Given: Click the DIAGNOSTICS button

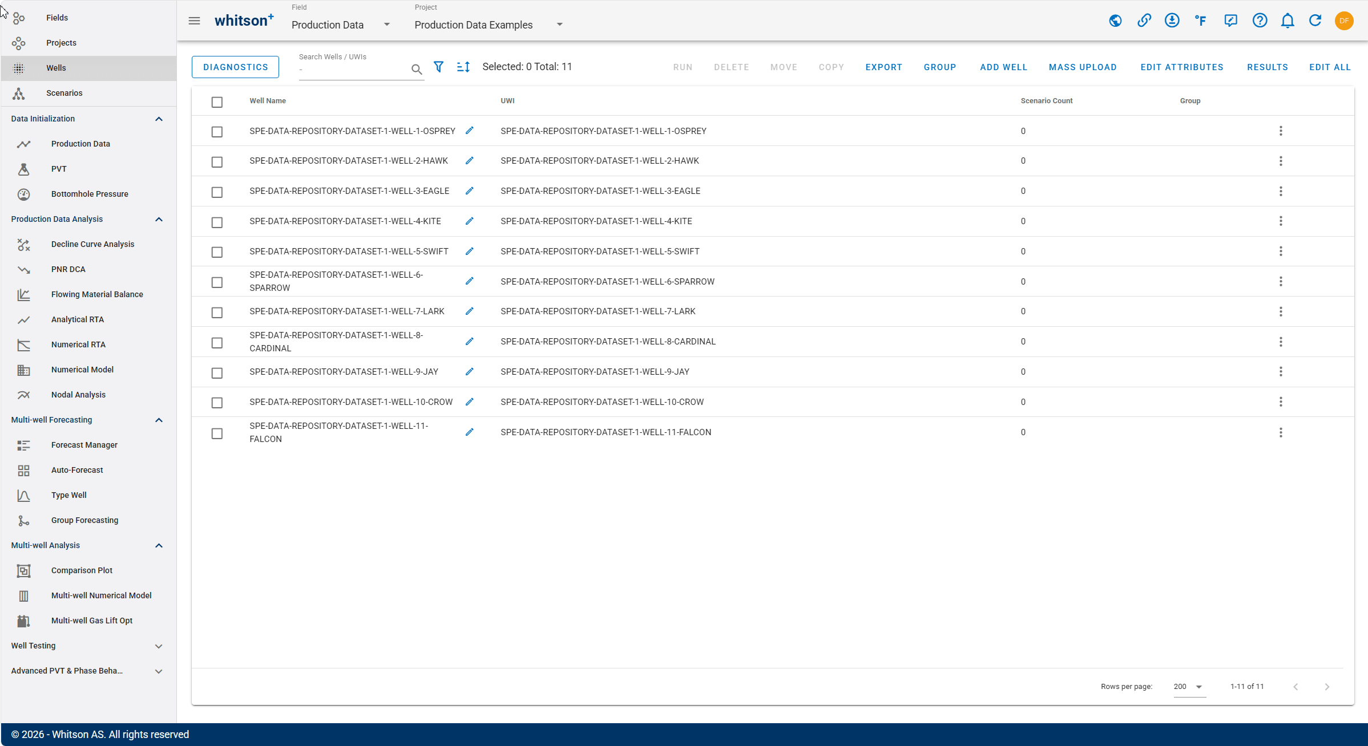Looking at the screenshot, I should coord(235,67).
